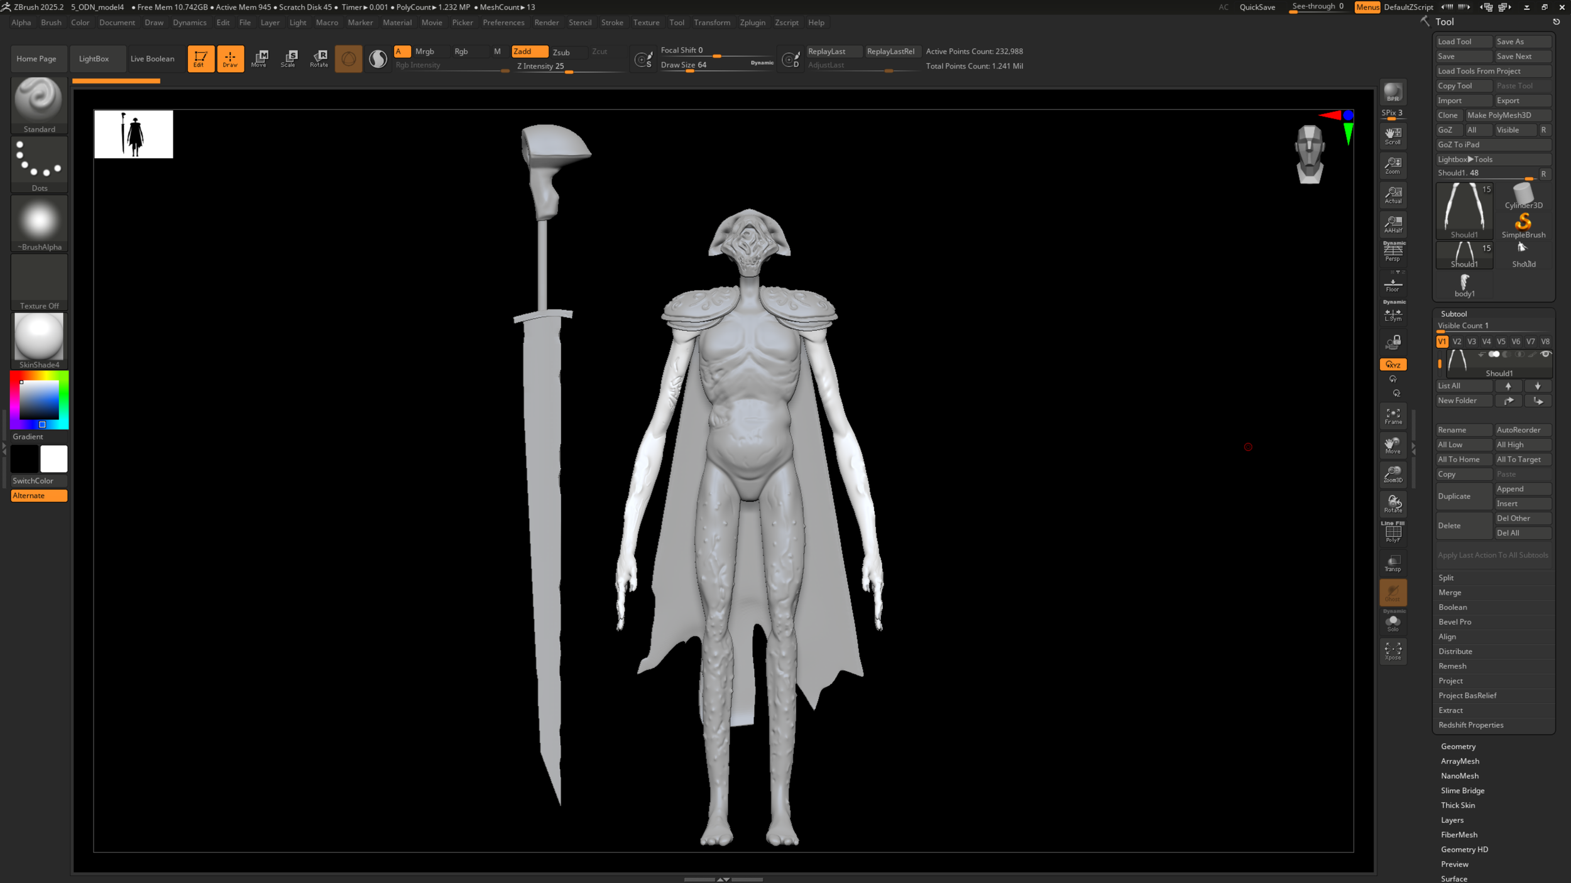Click the Duplicate subtool button

point(1464,496)
